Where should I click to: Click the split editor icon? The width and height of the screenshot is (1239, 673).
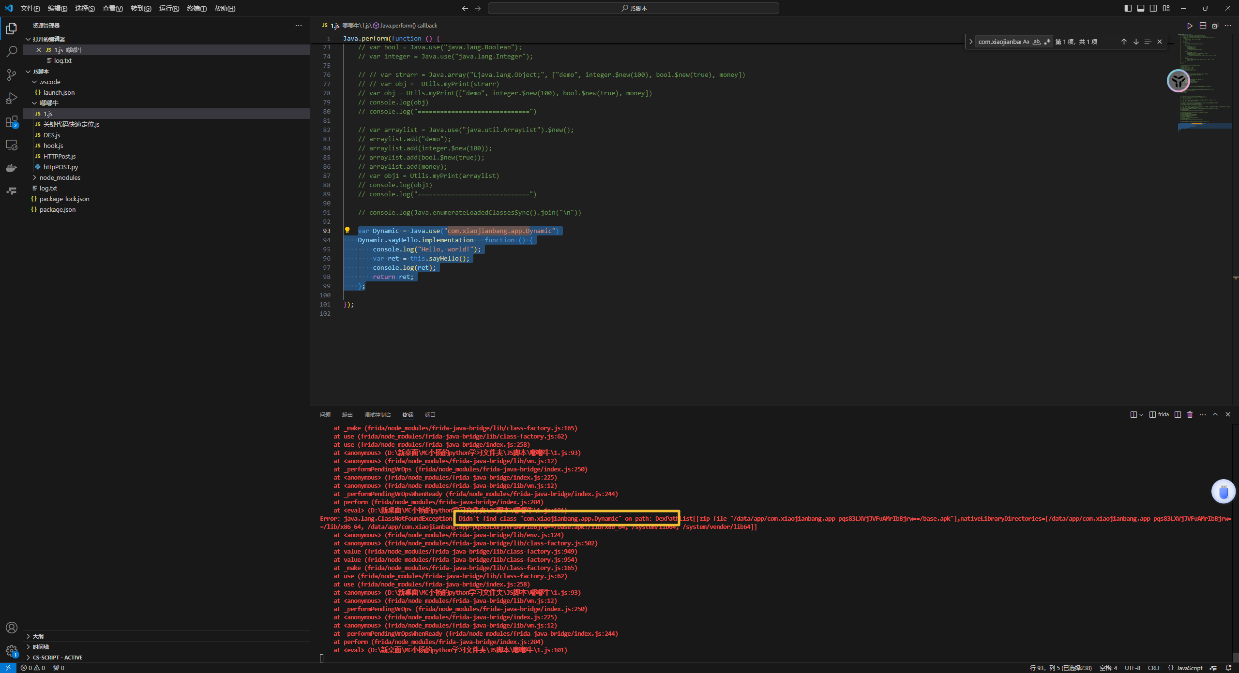[1203, 26]
